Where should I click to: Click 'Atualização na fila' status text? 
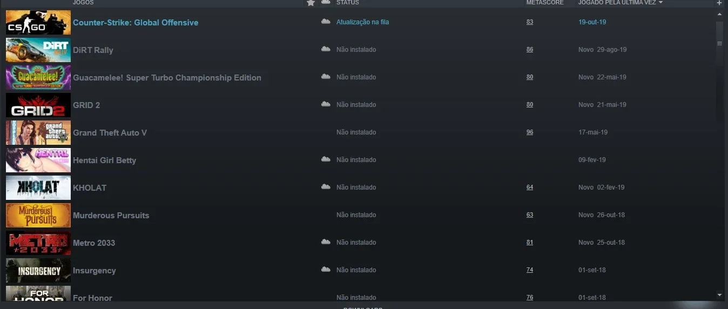click(362, 22)
